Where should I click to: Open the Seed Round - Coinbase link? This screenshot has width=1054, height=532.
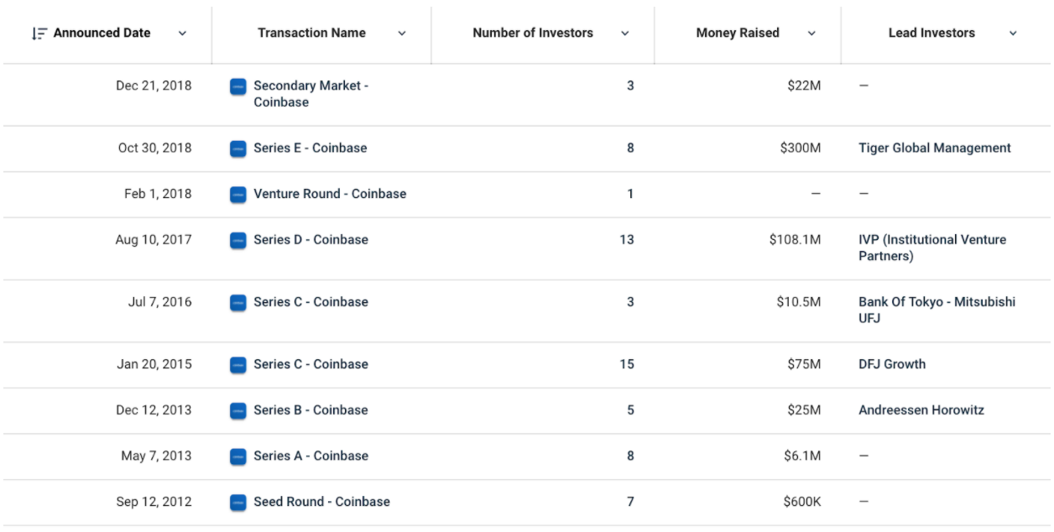tap(322, 502)
